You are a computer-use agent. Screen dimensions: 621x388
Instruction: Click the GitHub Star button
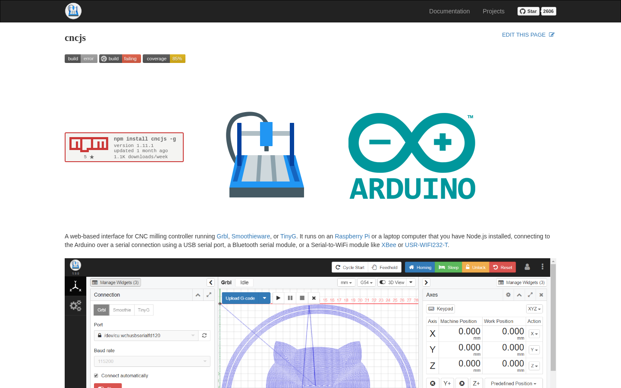tap(528, 11)
